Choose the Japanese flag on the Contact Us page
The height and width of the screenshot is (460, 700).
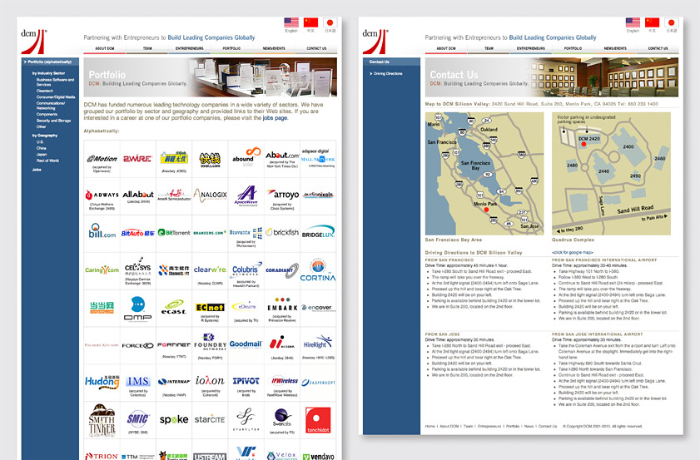[672, 22]
